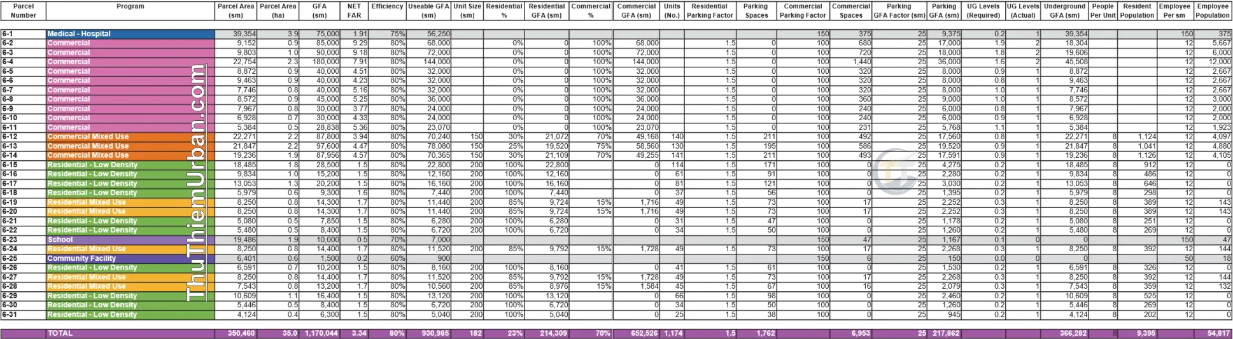Select the 930,985 total value
The height and width of the screenshot is (339, 1233).
click(x=429, y=333)
